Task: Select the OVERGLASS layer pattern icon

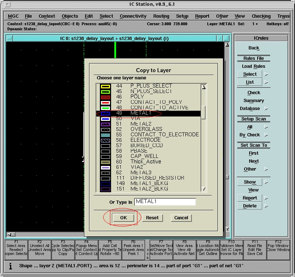Action: 105,129
